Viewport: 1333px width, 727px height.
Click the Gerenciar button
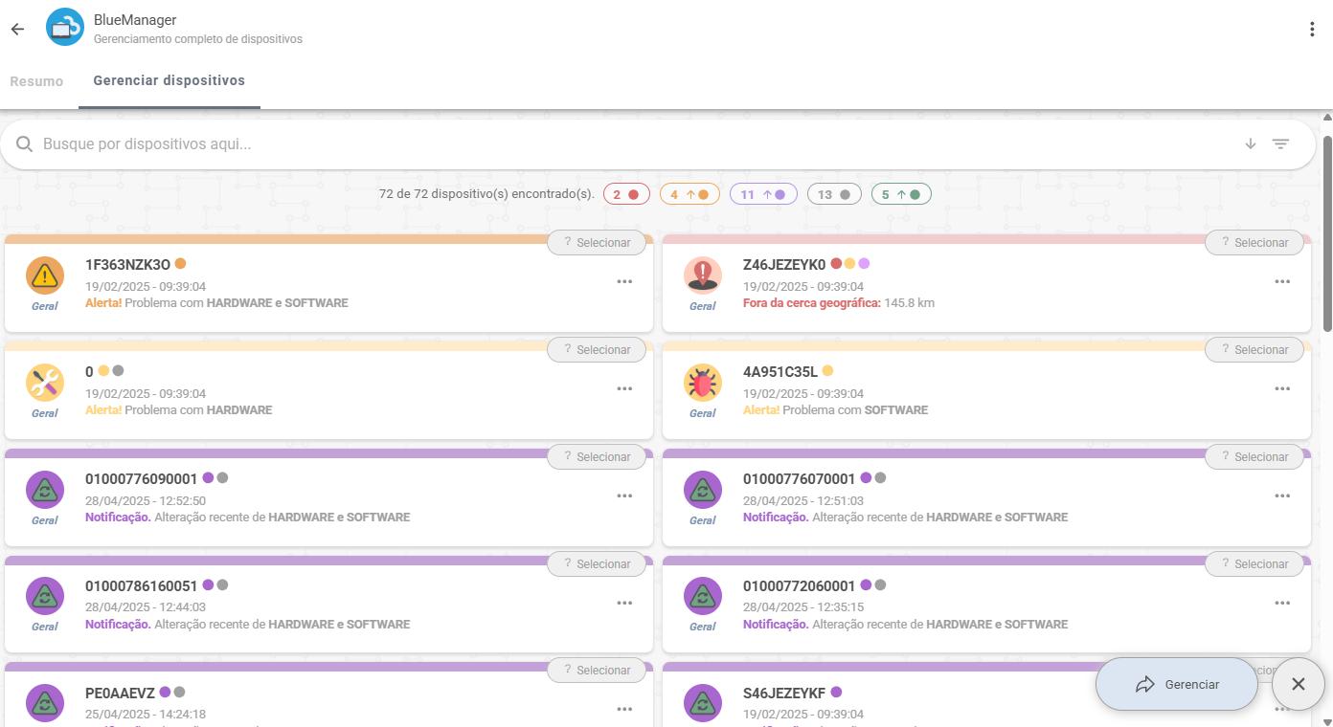coord(1177,684)
